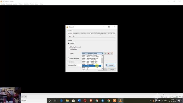Viewport: 183px width, 103px height.
Task: Choose Video - Dirac + MP3 (TS) profile
Action: click(91, 60)
